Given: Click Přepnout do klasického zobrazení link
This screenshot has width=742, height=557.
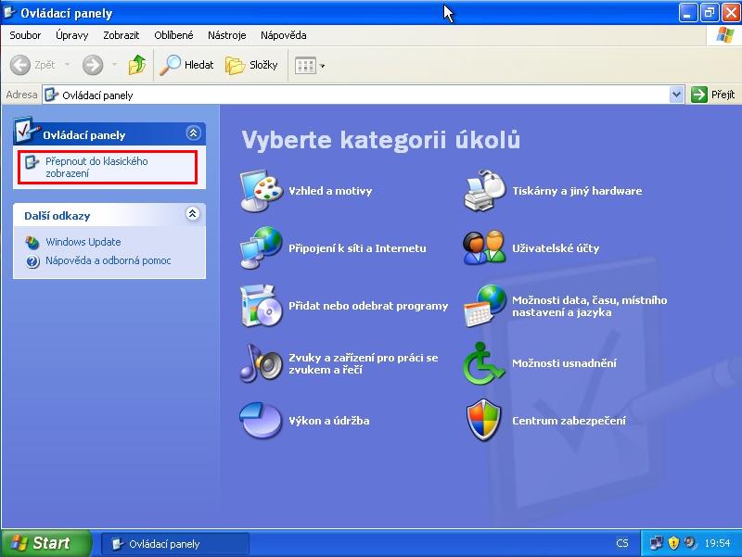Looking at the screenshot, I should tap(96, 167).
